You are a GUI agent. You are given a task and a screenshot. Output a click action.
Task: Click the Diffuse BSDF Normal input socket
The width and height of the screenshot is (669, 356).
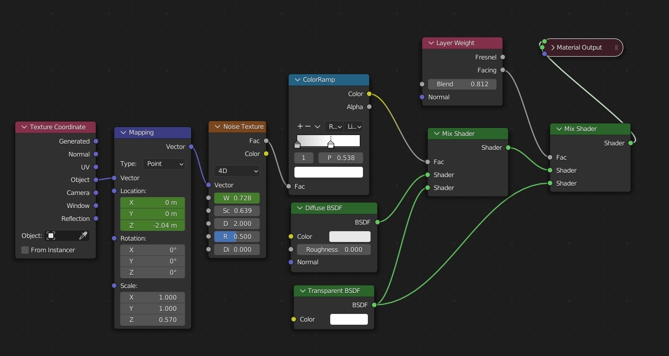click(291, 262)
